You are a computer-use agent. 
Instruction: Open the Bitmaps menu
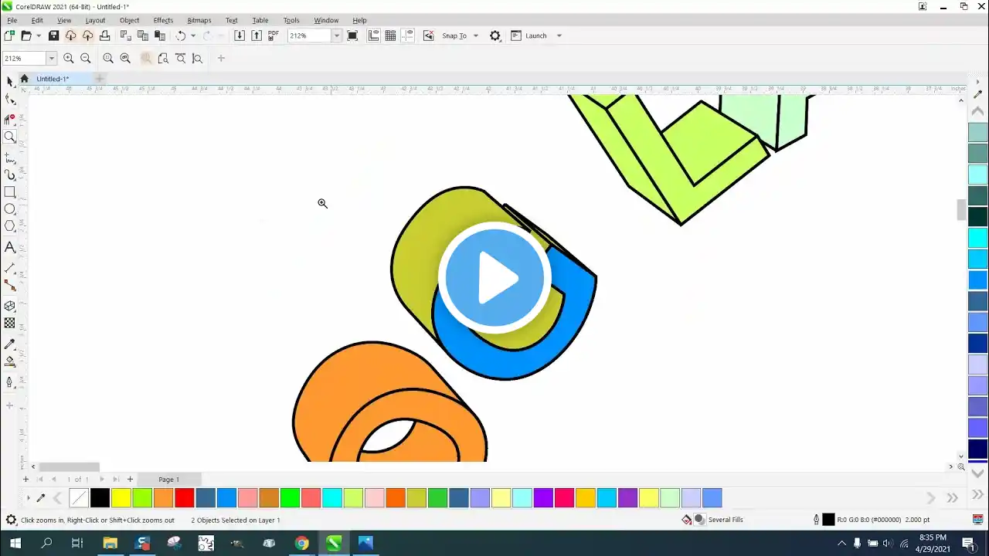pos(199,20)
